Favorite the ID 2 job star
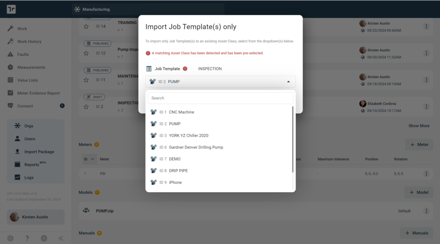This screenshot has height=244, width=440. (86, 107)
